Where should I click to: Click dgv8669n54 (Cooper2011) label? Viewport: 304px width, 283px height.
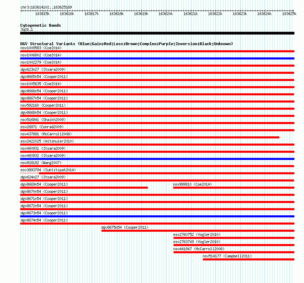[44, 184]
